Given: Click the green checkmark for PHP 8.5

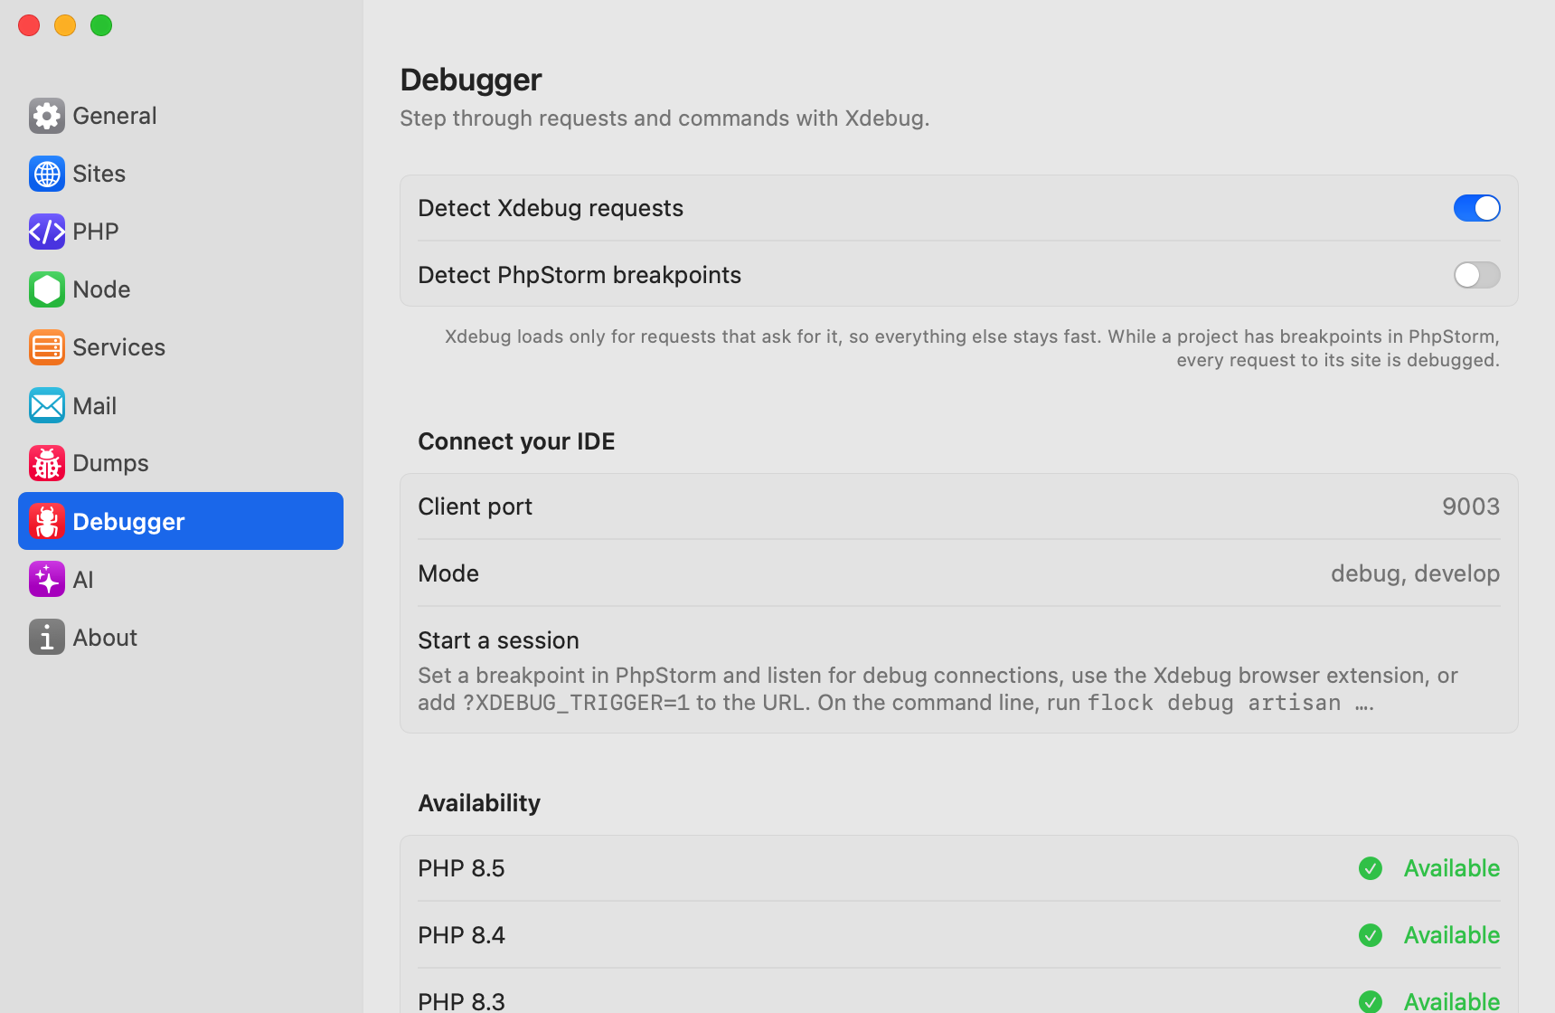Looking at the screenshot, I should click(1371, 868).
